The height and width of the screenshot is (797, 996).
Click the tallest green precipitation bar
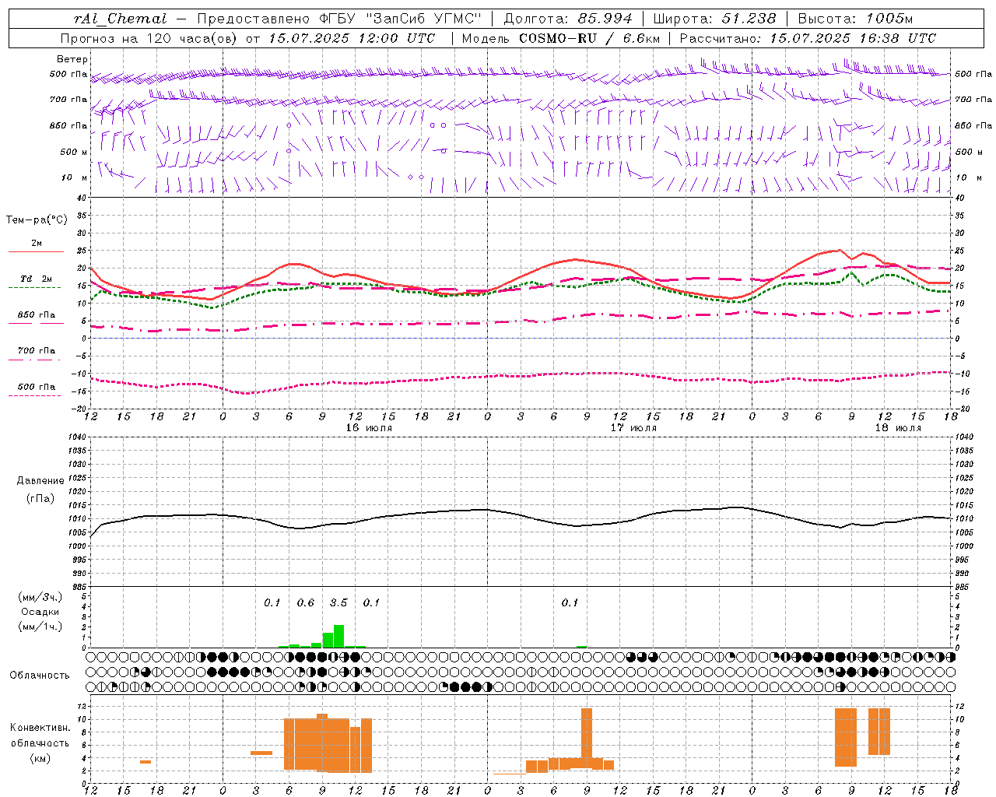coord(338,636)
